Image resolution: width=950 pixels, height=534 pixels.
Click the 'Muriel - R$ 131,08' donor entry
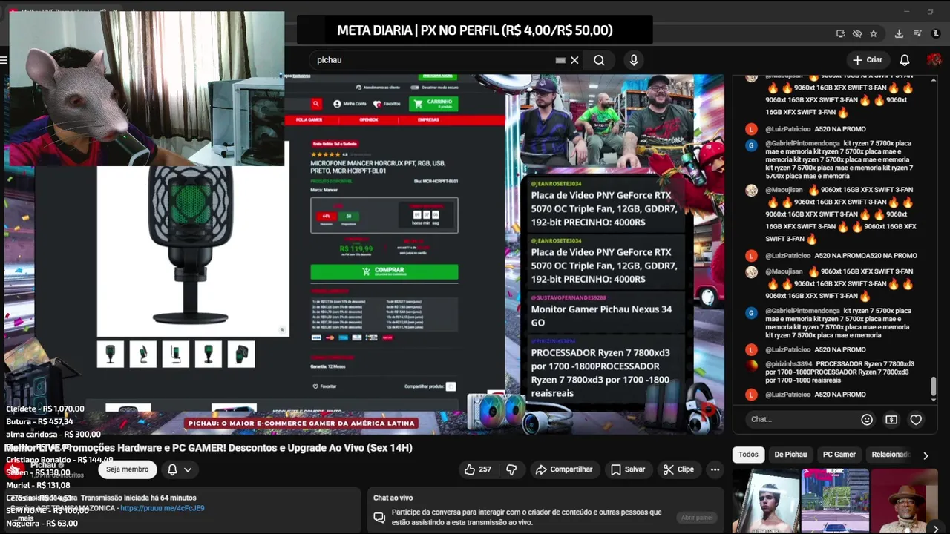tap(38, 485)
